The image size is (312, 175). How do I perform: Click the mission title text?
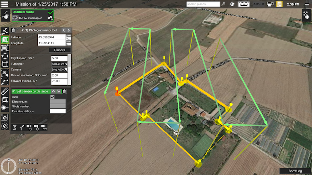(46, 4)
